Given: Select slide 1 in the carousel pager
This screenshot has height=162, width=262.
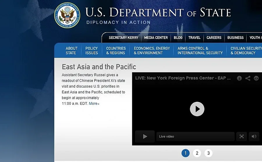Looking at the screenshot, I should pyautogui.click(x=185, y=153).
